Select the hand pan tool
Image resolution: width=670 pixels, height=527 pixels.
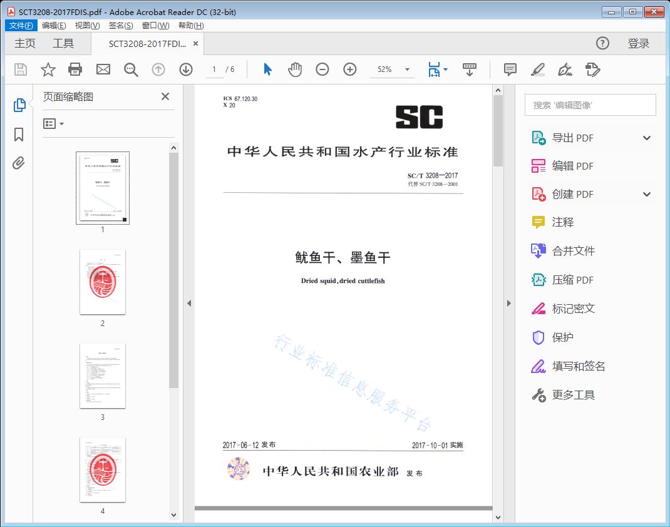click(295, 69)
